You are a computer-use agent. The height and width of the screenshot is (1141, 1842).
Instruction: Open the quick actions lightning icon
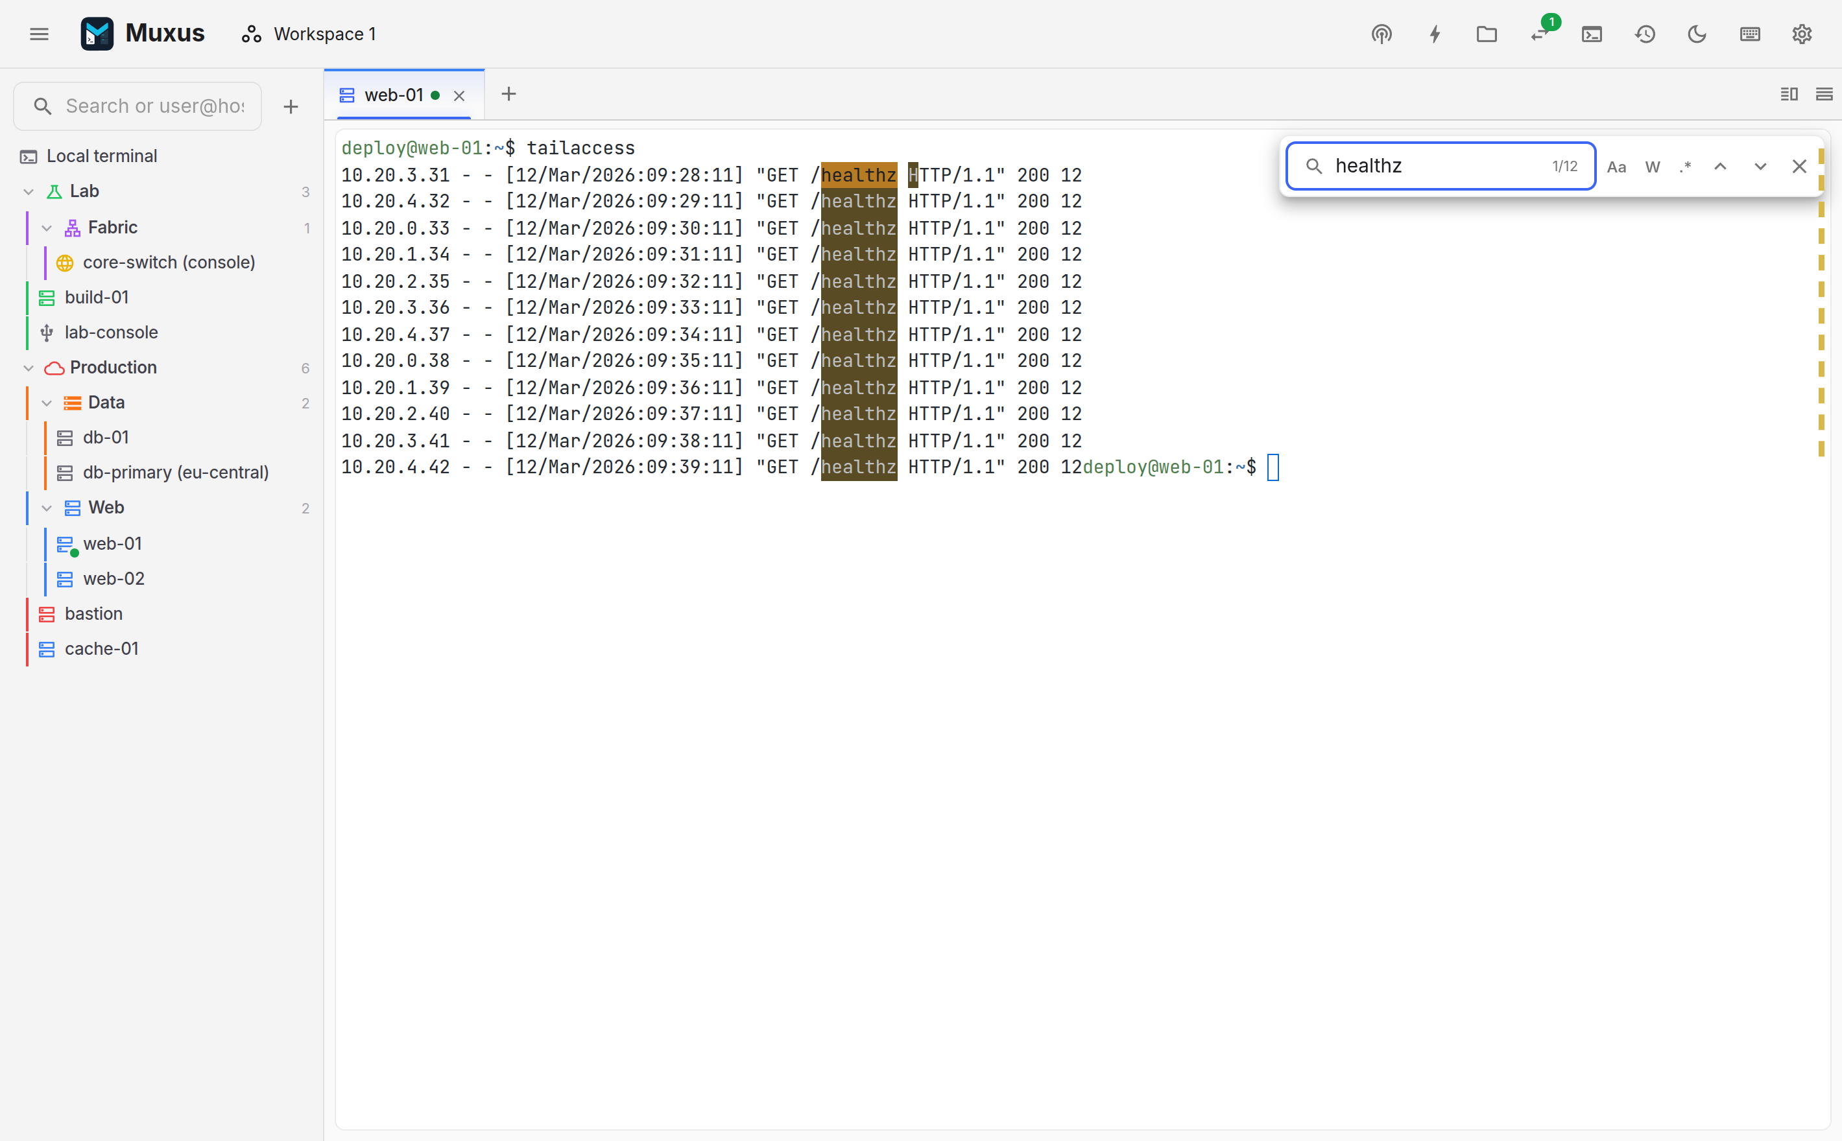[1434, 34]
